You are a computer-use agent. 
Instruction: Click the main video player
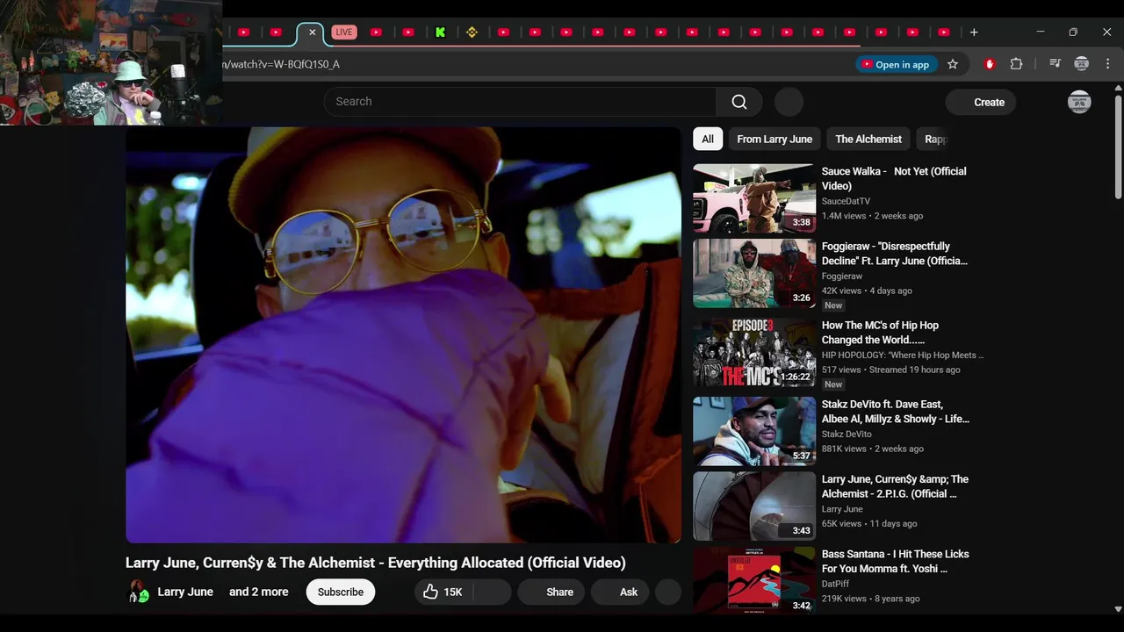403,334
